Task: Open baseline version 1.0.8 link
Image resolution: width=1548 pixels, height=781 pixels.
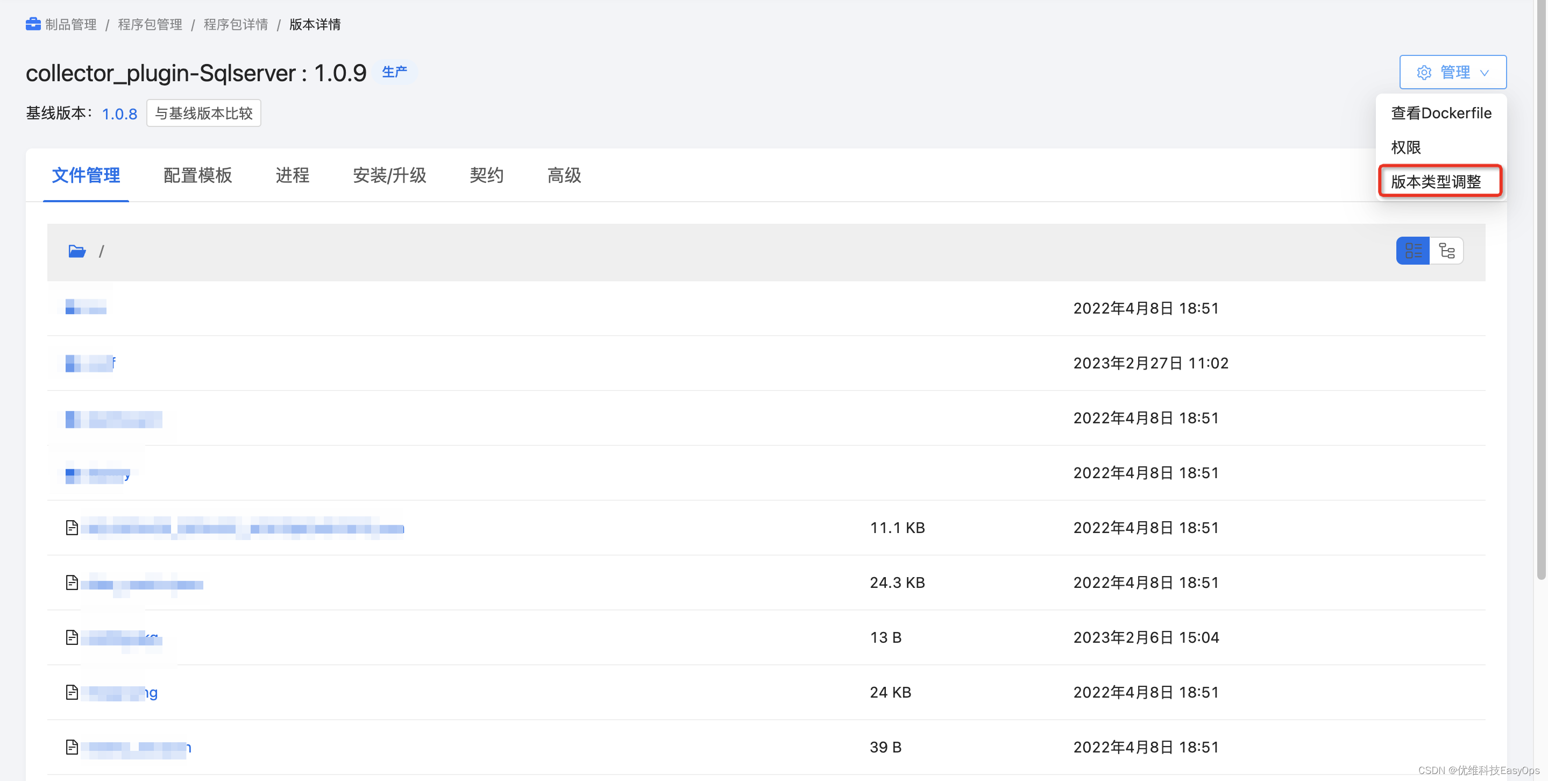Action: click(x=119, y=113)
